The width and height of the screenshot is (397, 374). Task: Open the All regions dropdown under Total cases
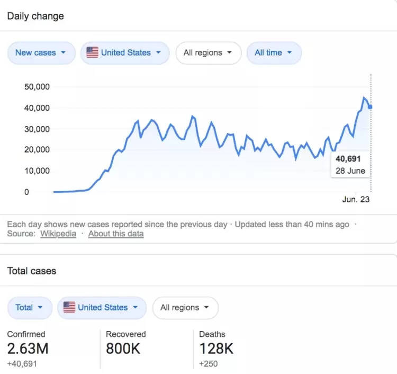185,308
